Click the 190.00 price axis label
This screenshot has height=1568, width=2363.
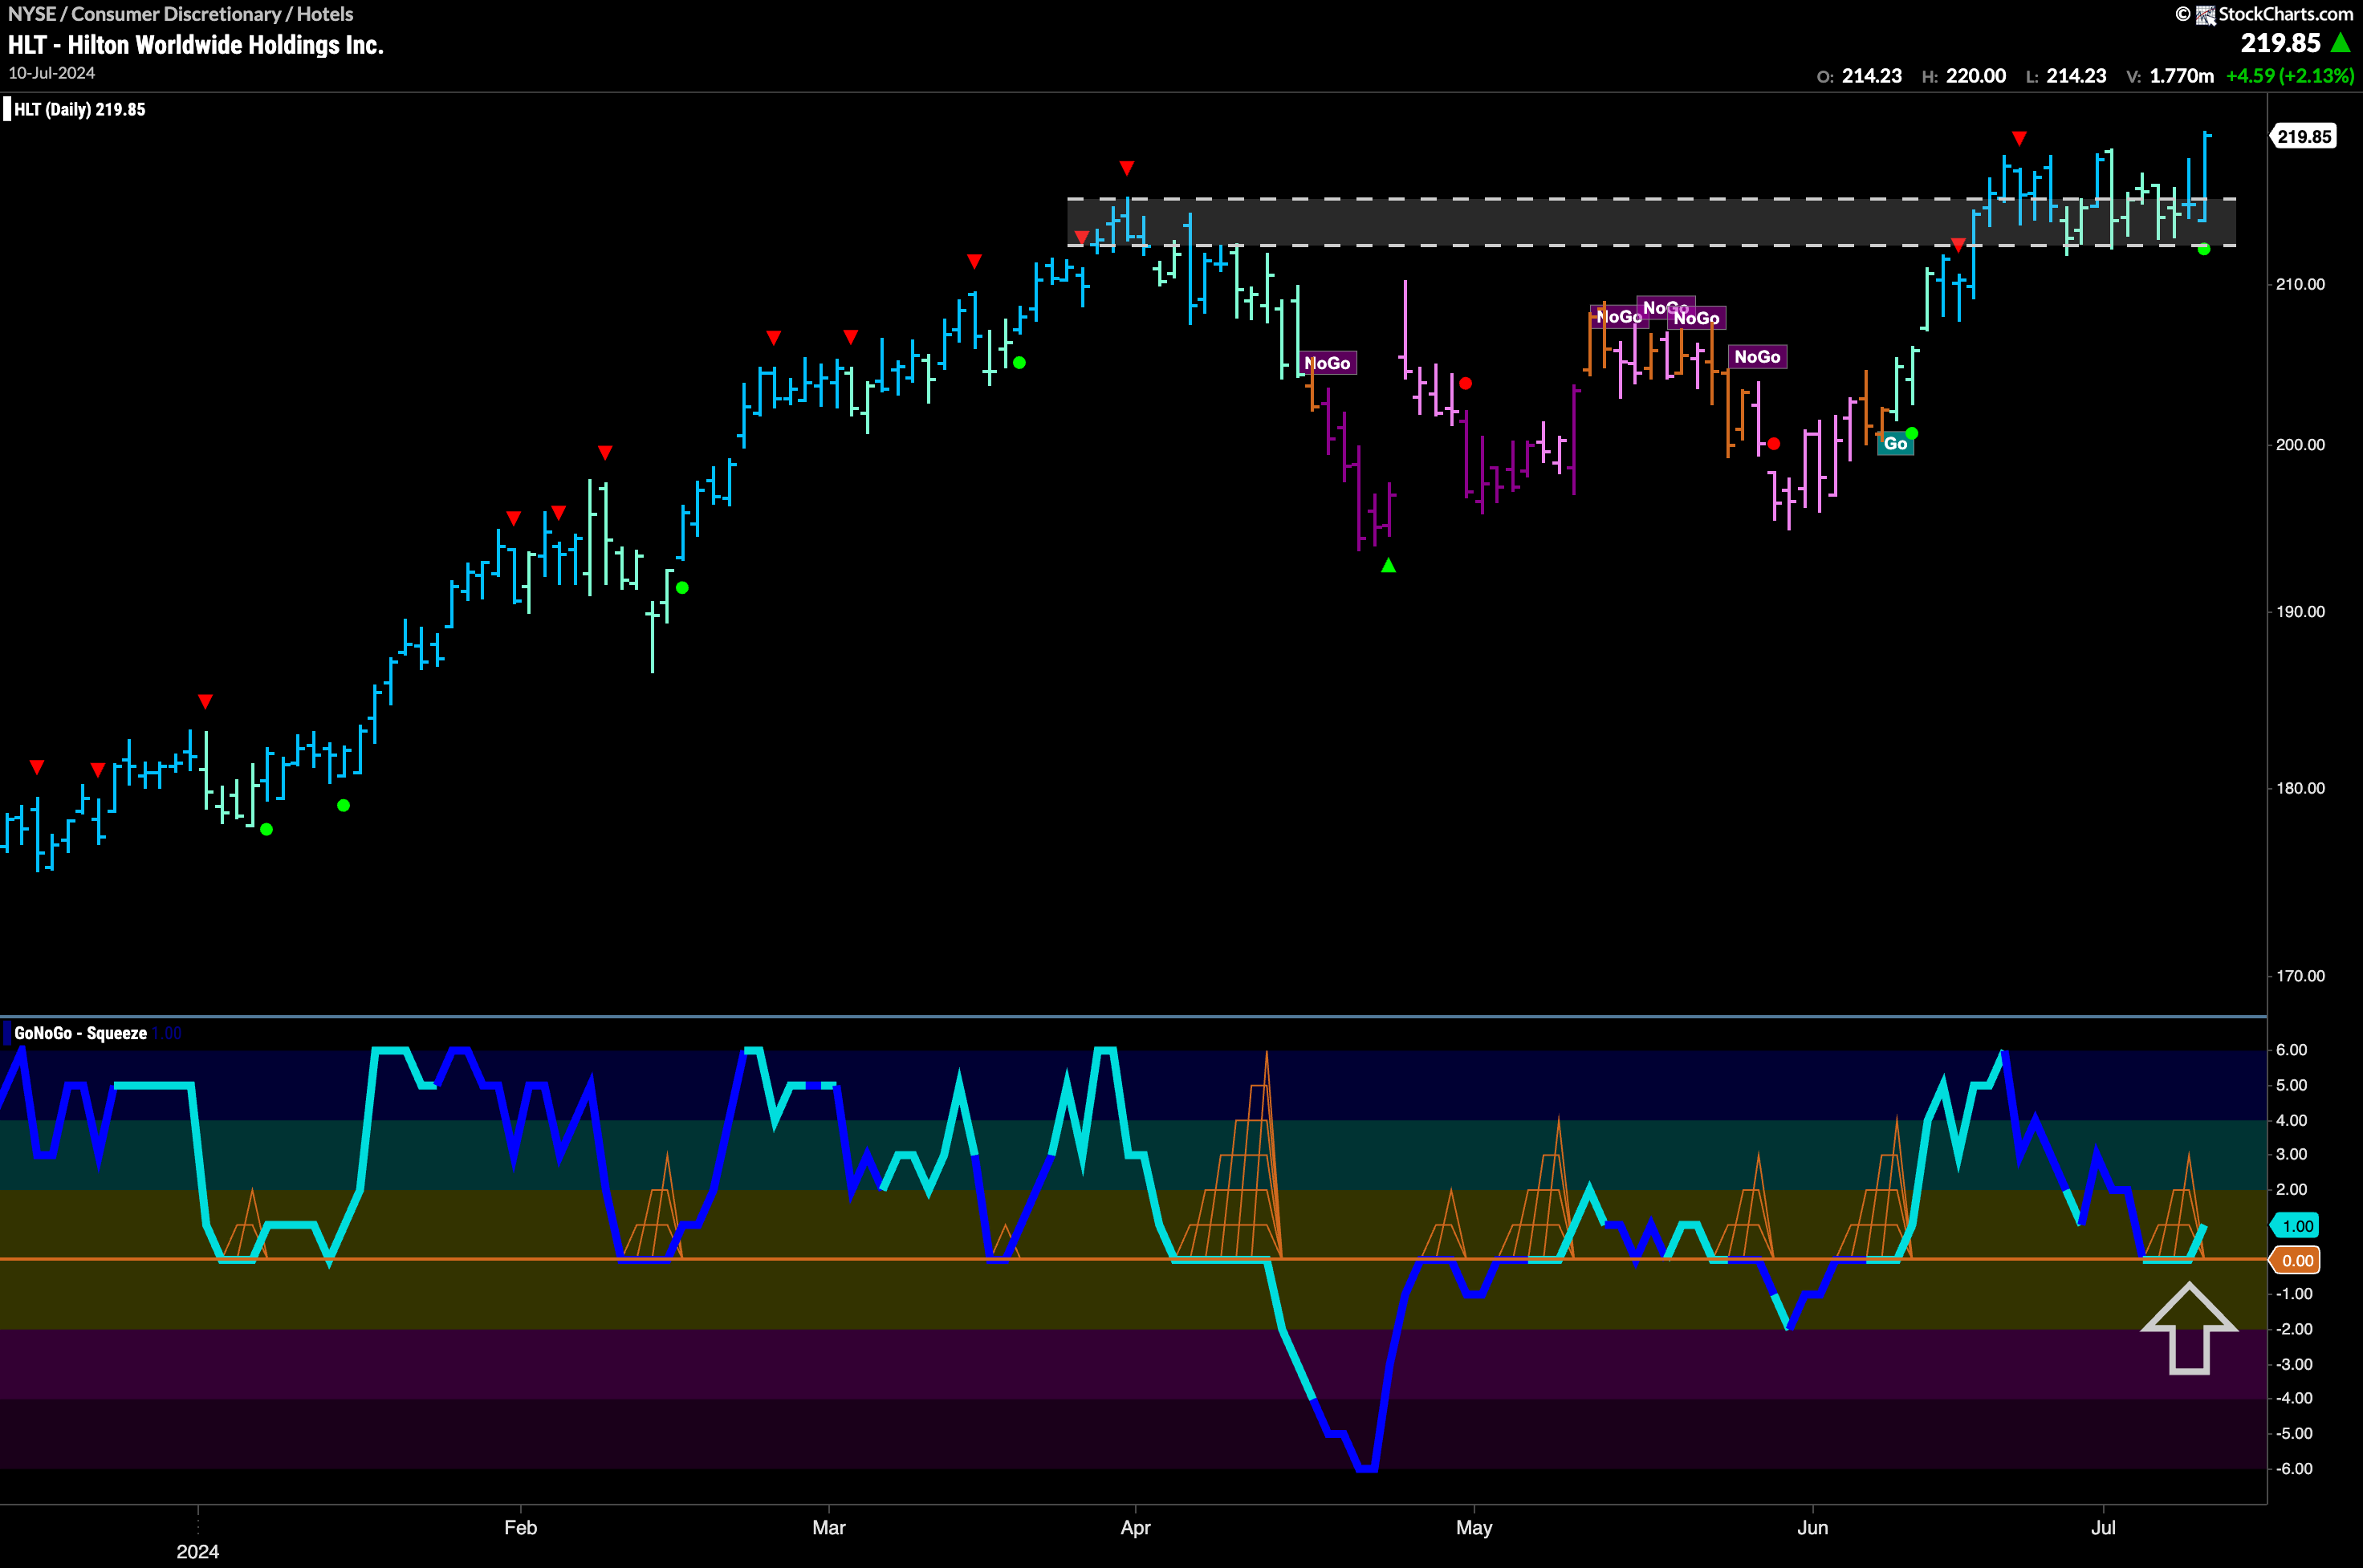pyautogui.click(x=2300, y=612)
